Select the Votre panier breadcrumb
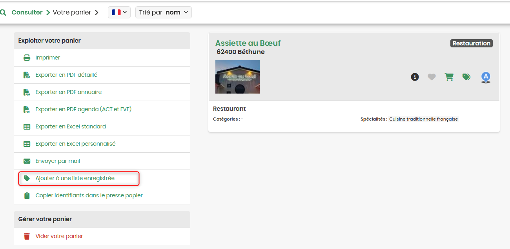 tap(72, 13)
